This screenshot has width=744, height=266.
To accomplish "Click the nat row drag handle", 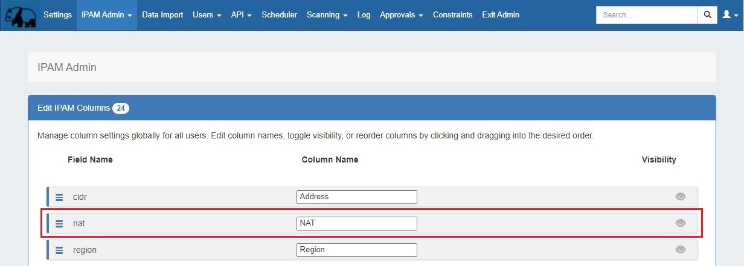I will (59, 223).
